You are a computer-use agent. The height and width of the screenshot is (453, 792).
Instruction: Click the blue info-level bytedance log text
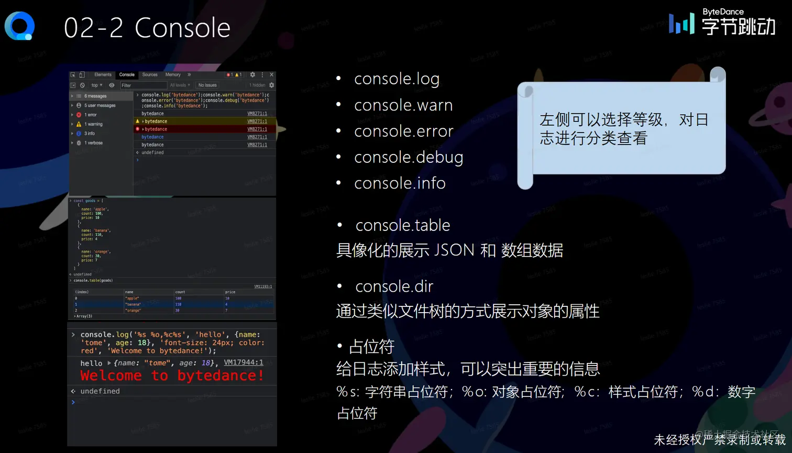tap(152, 137)
